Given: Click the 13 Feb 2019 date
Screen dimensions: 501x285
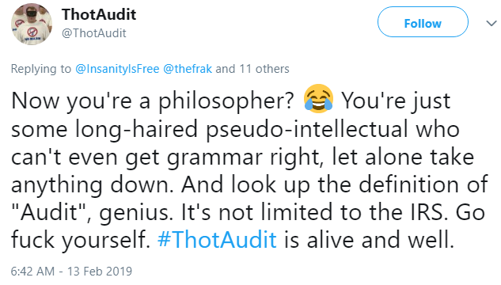Looking at the screenshot, I should coord(100,272).
